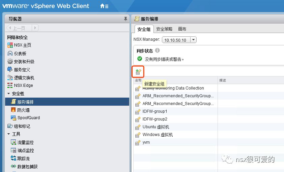Screen dimensions: 284x172
Task: Switch to the 安全策略 tab
Action: click(x=164, y=29)
